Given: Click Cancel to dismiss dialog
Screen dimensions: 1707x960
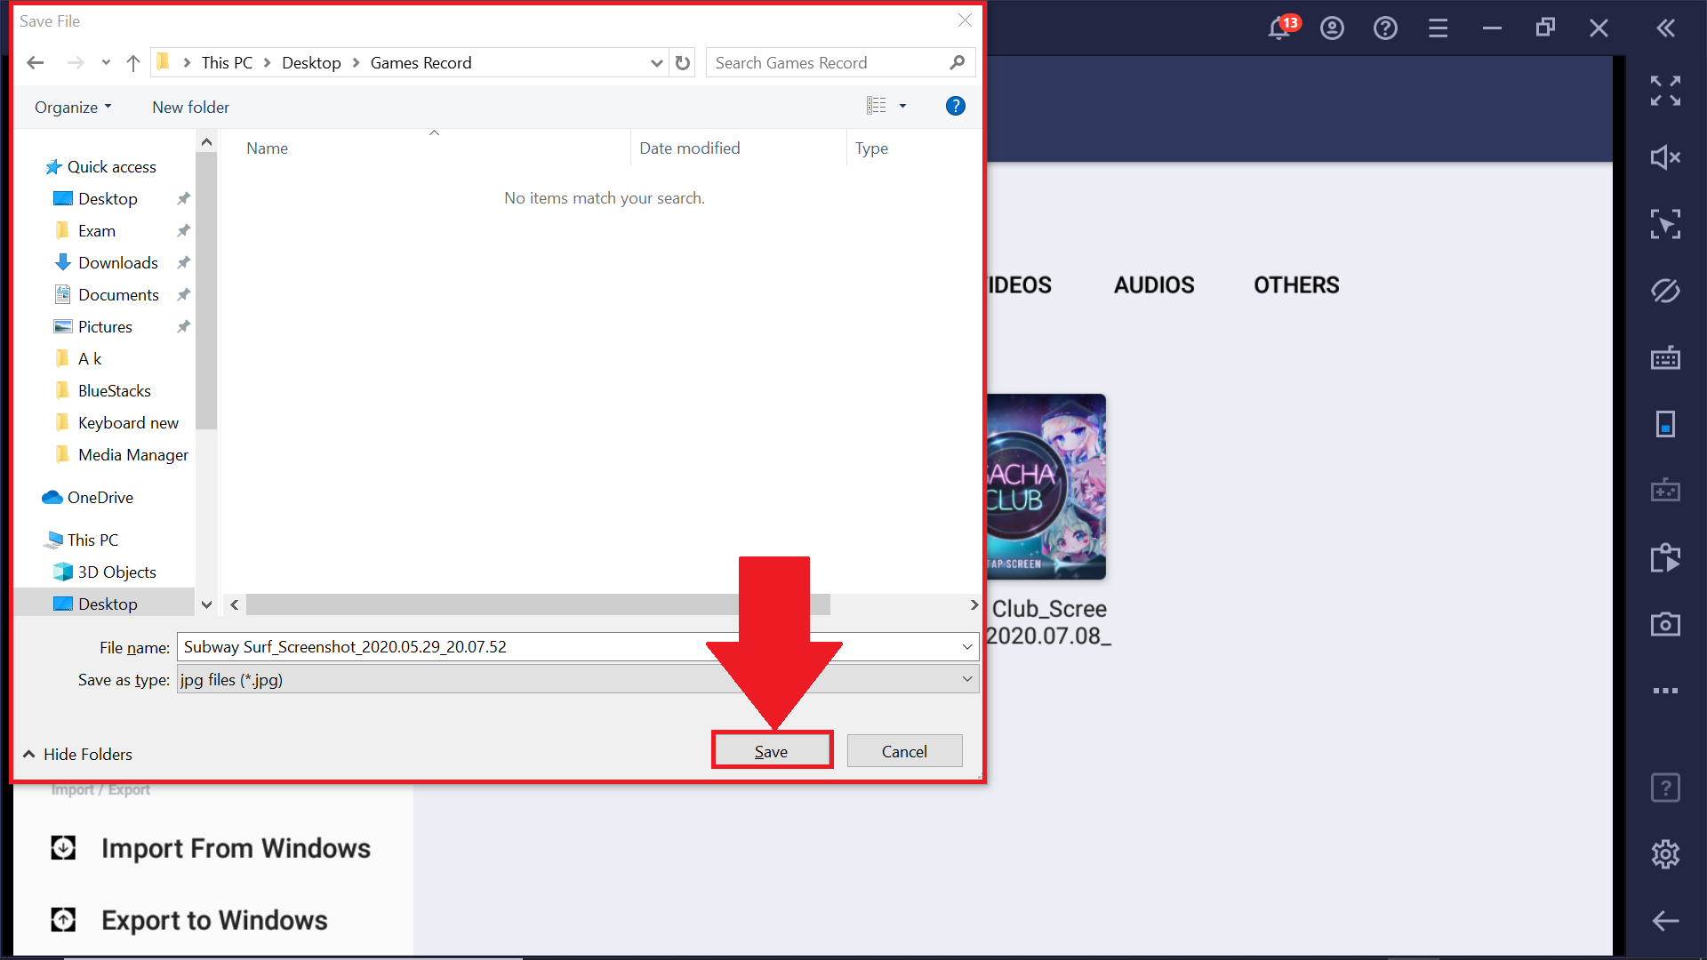Looking at the screenshot, I should [904, 751].
